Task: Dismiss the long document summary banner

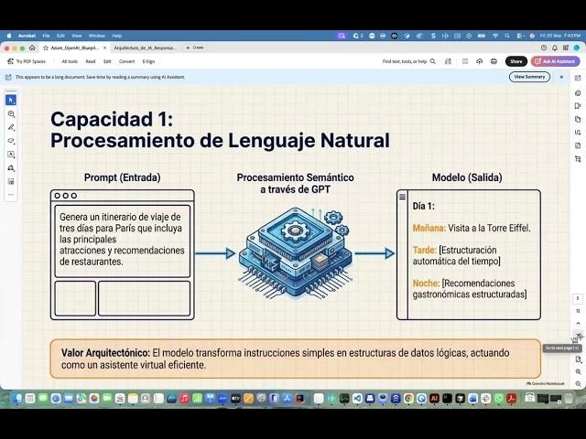Action: [561, 77]
